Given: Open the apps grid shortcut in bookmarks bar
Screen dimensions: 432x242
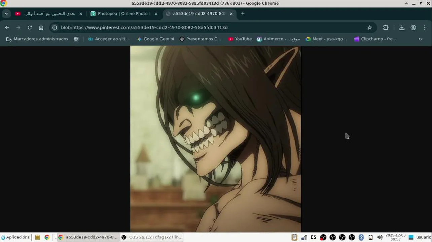Looking at the screenshot, I should tap(76, 39).
